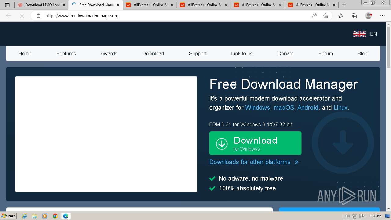Click the green Download for Windows button
391x220 pixels.
click(255, 143)
